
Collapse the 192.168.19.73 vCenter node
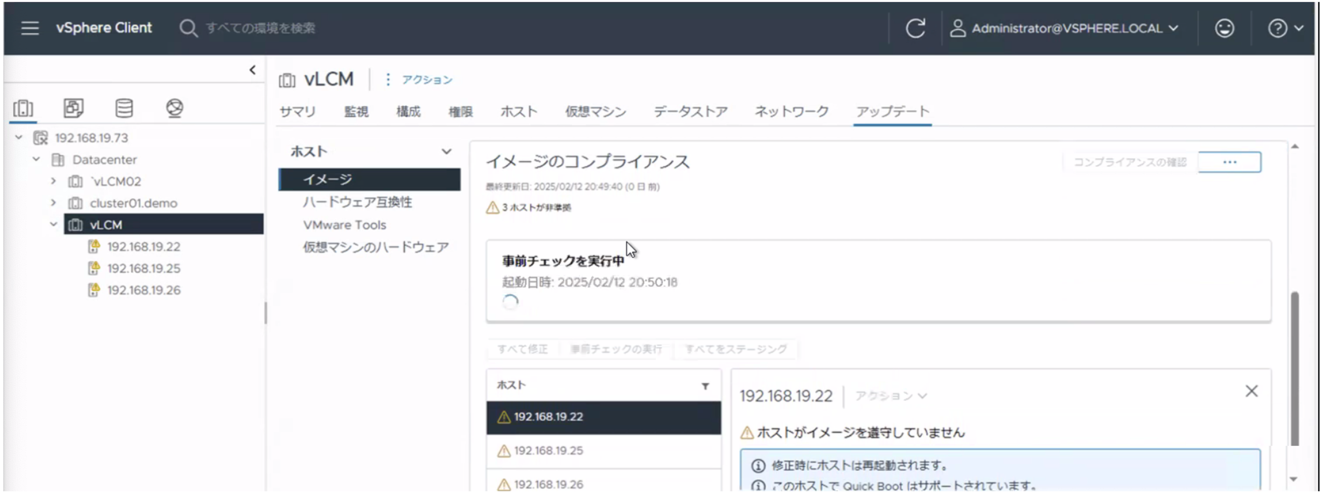pyautogui.click(x=19, y=137)
